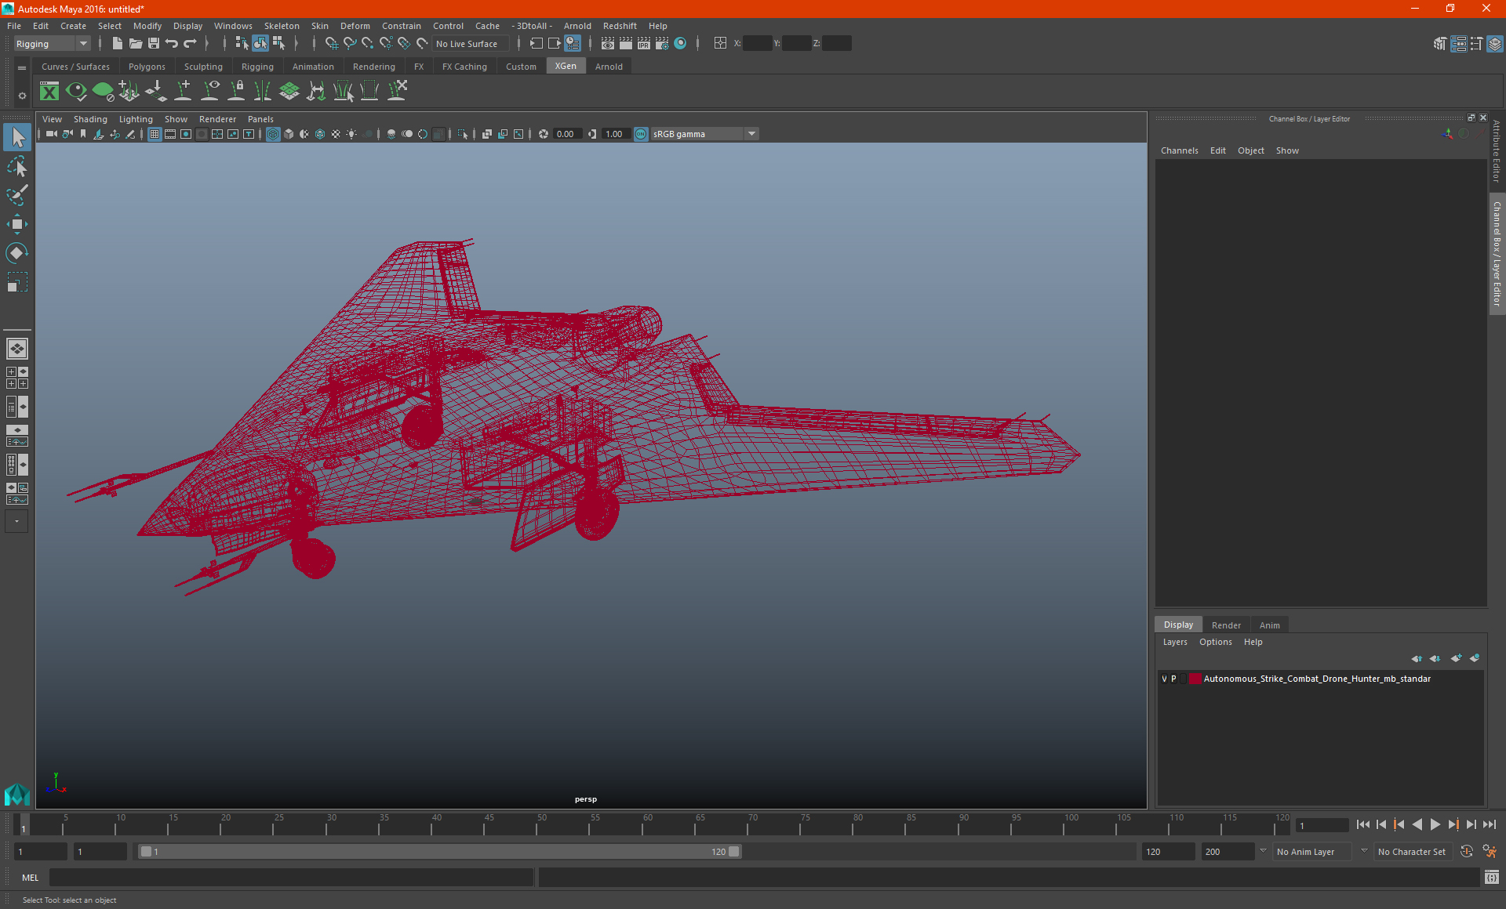Click the auto keyframe toggle icon
Screen dimensions: 1506x909
[x=1467, y=851]
